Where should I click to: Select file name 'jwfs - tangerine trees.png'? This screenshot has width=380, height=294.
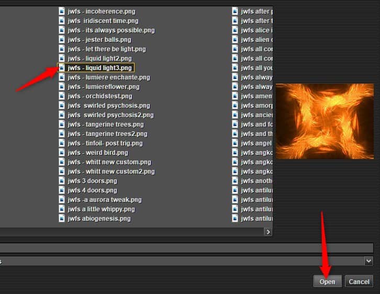tap(106, 125)
